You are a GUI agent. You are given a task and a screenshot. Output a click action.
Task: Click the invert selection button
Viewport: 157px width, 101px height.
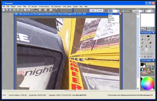click(100, 11)
